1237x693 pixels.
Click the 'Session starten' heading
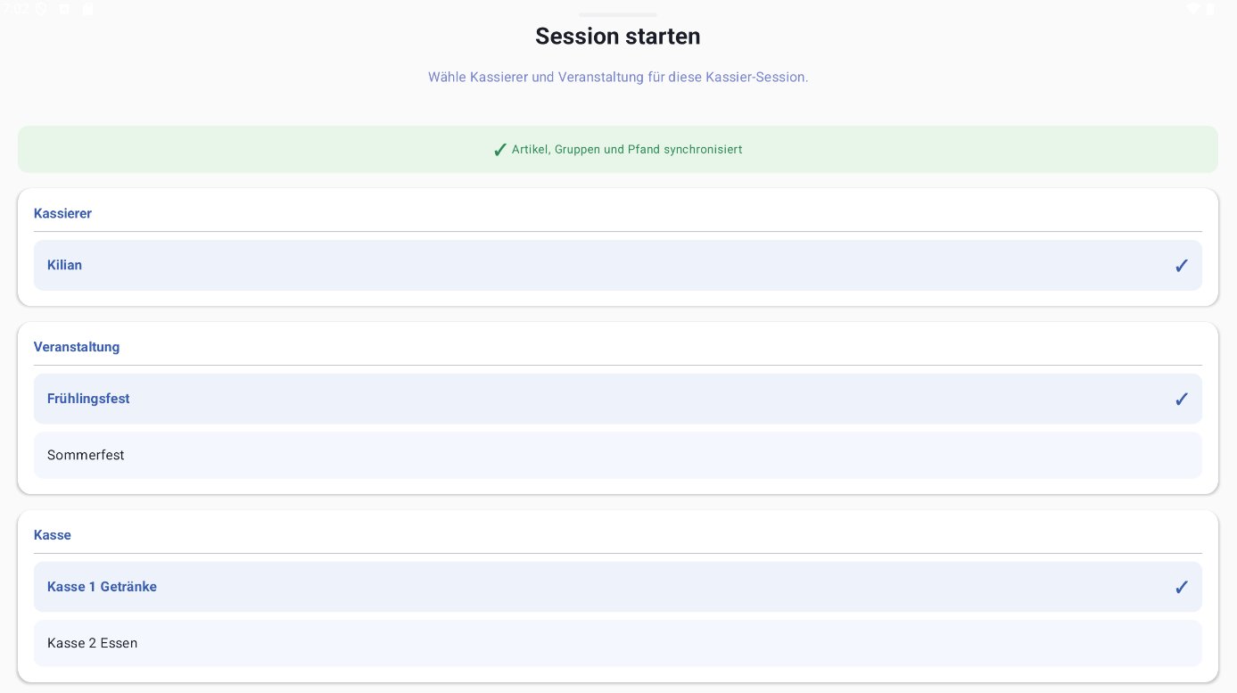(618, 37)
